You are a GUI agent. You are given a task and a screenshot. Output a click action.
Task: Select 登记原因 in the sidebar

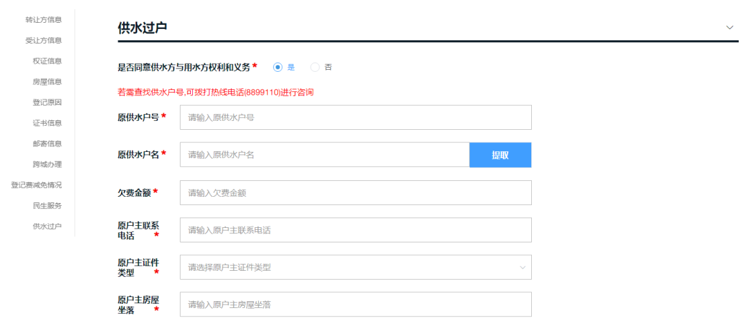point(47,102)
